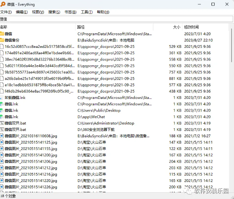Click file icon of f49db29eb6364e8ac799f26f9c0f5c90

click(x=2, y=91)
